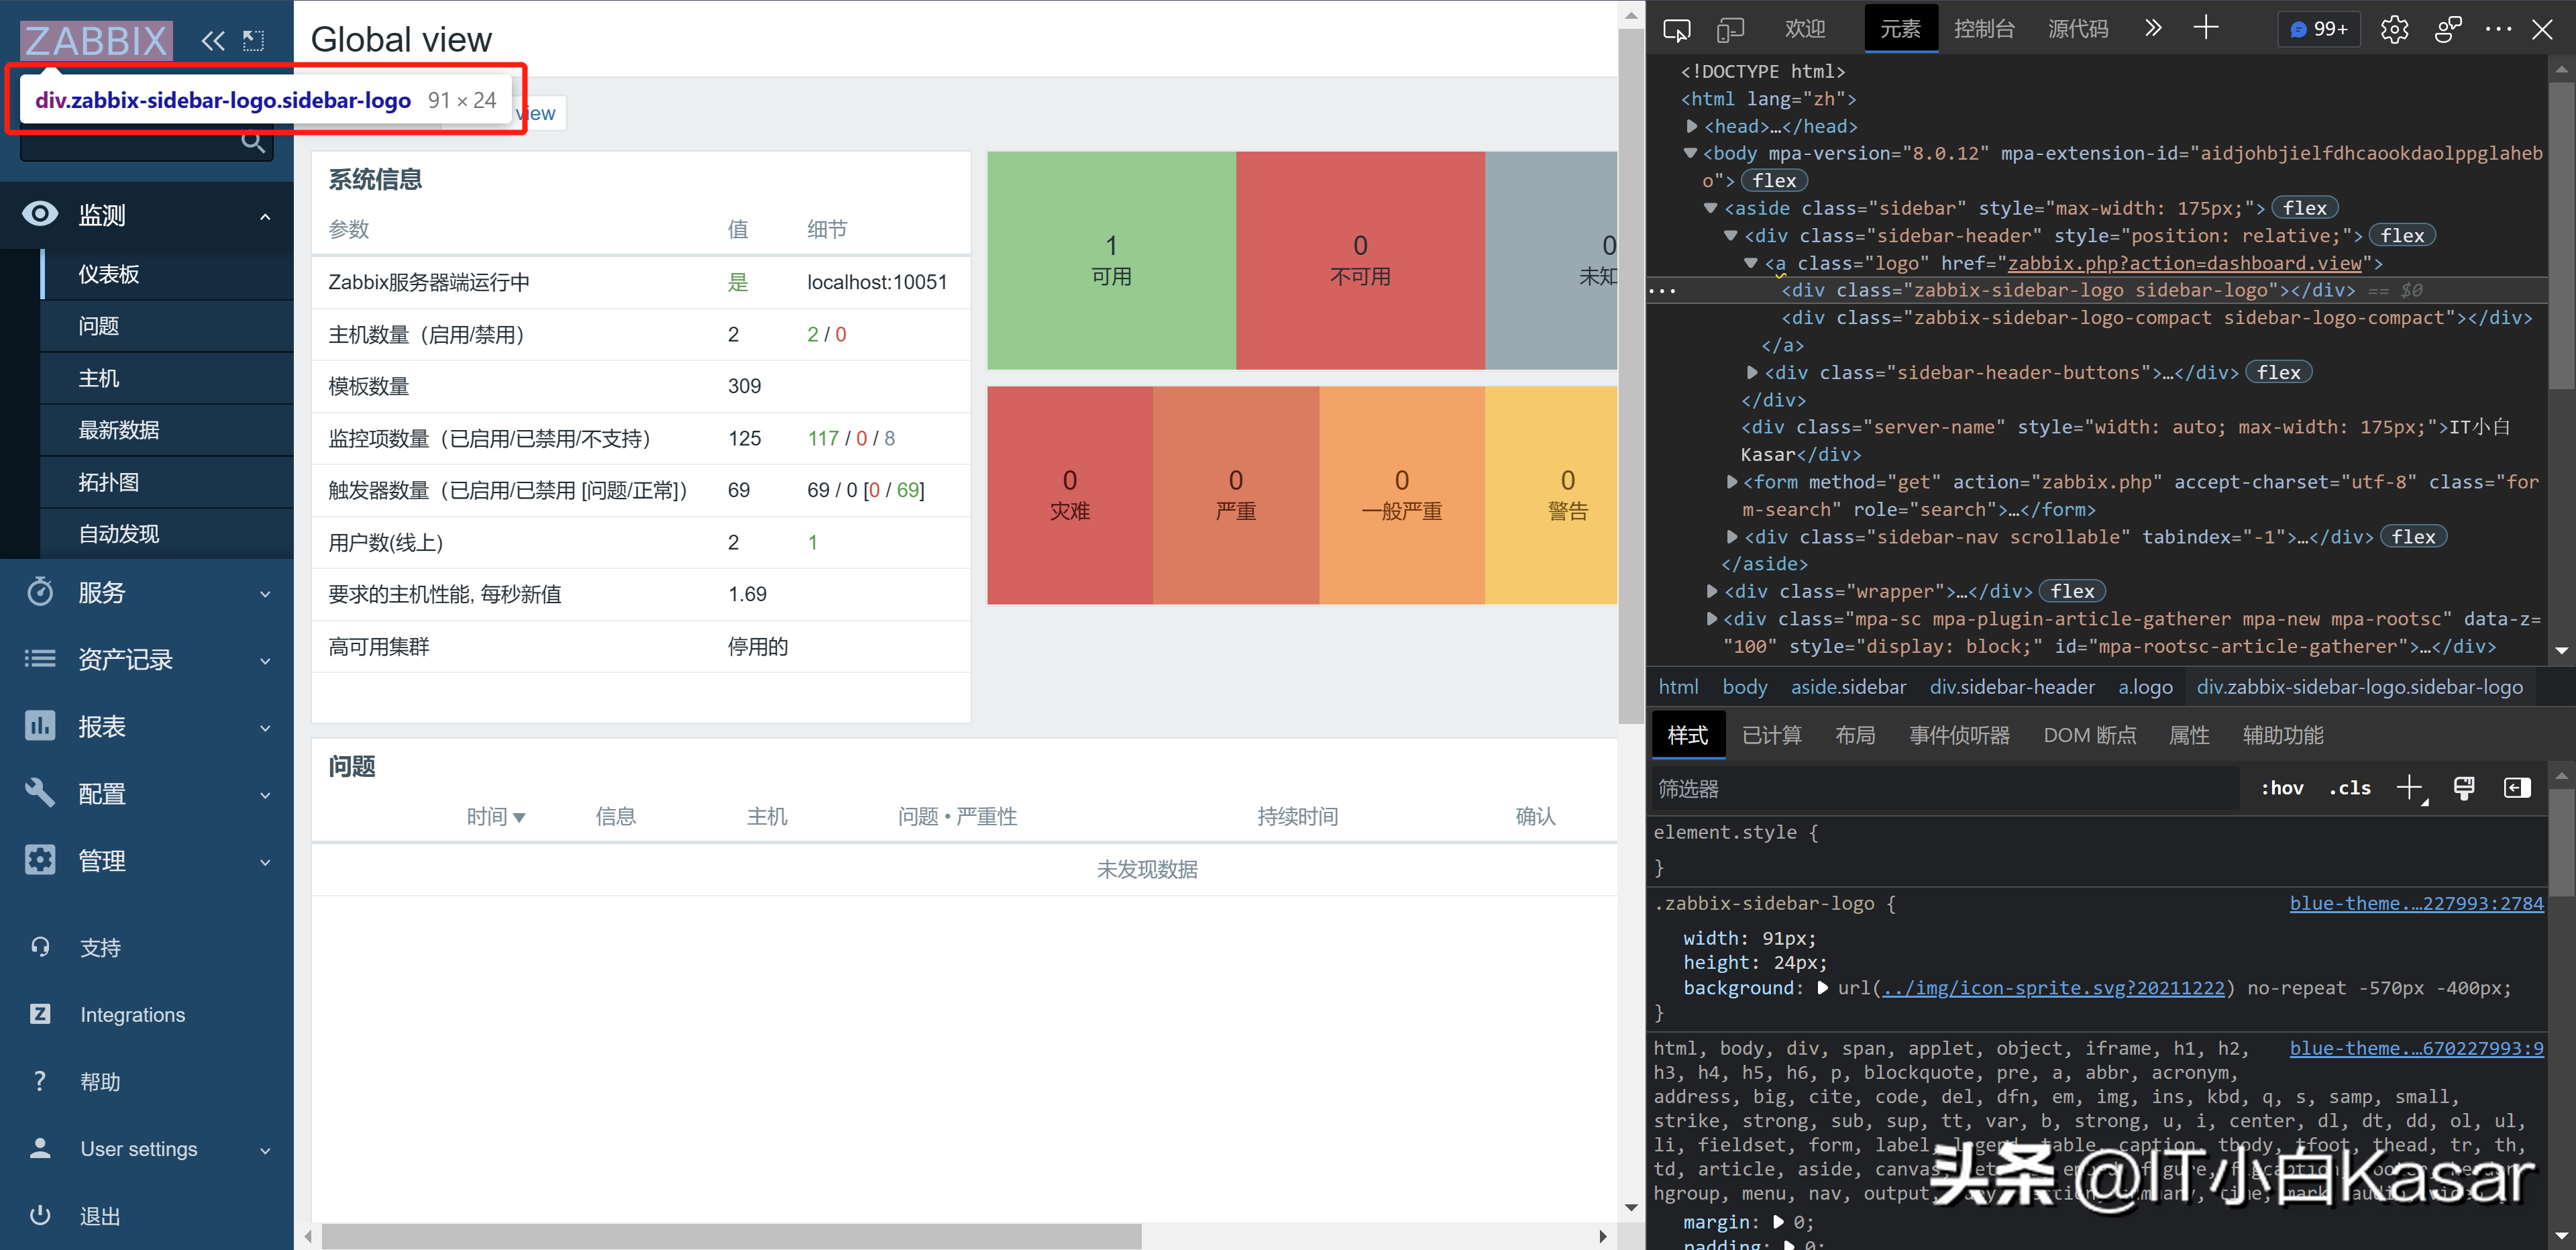
Task: Open 最新数据 in the sidebar
Action: [167, 430]
